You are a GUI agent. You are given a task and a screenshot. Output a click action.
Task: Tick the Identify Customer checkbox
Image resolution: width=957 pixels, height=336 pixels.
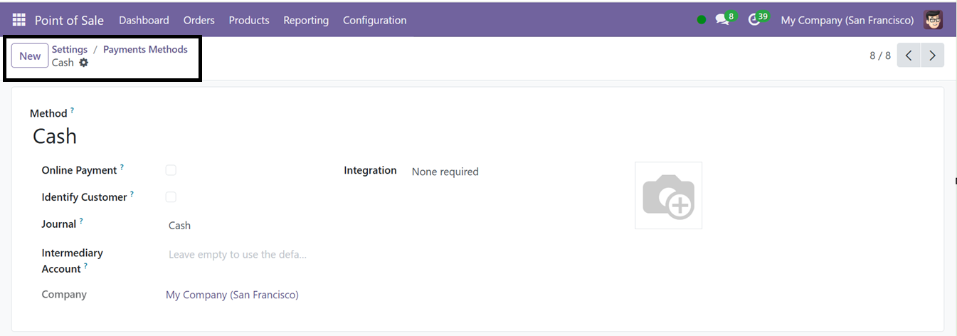click(171, 197)
